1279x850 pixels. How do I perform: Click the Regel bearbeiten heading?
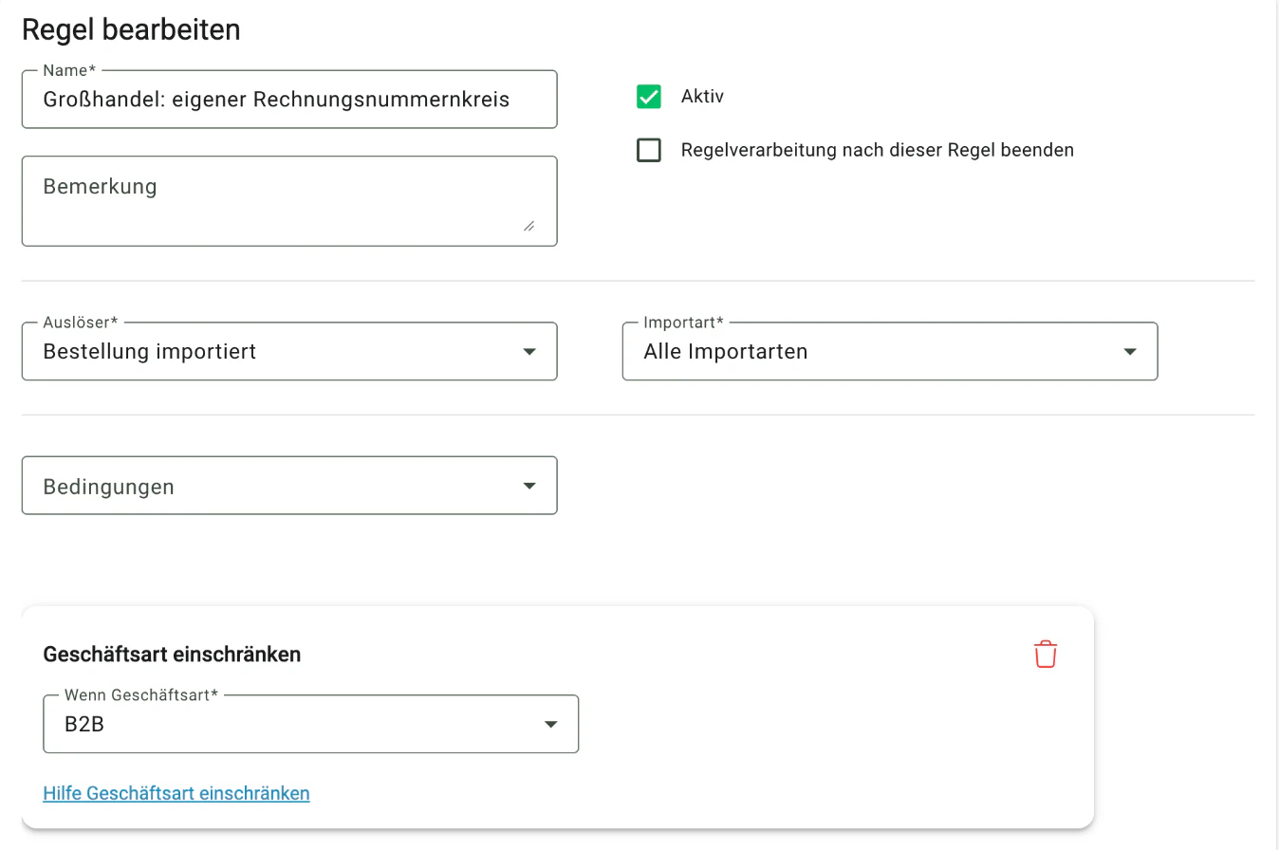point(131,29)
